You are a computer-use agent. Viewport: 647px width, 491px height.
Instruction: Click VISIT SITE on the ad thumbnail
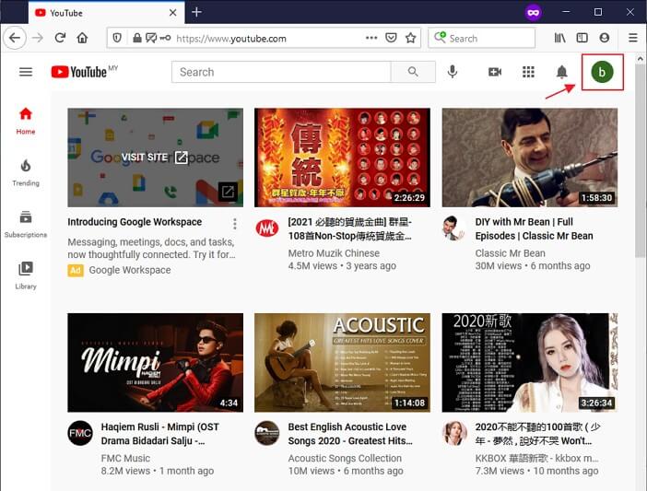coord(154,158)
